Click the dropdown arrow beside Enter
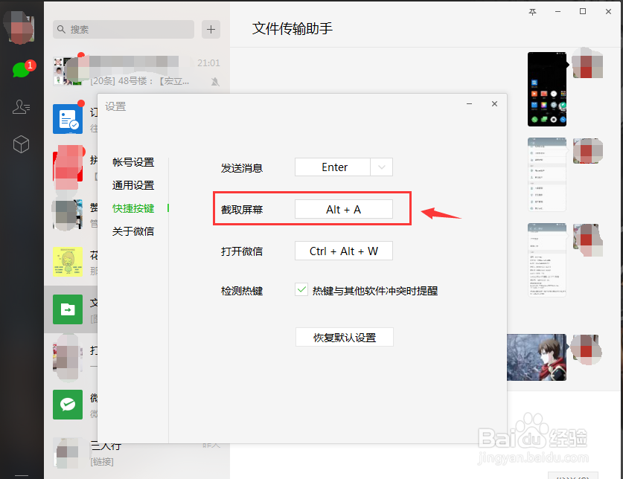The height and width of the screenshot is (479, 623). [381, 167]
